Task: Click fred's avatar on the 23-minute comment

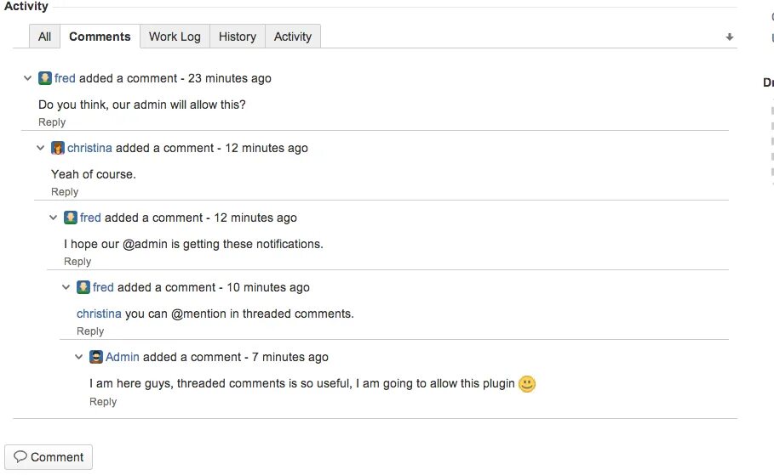Action: [45, 78]
